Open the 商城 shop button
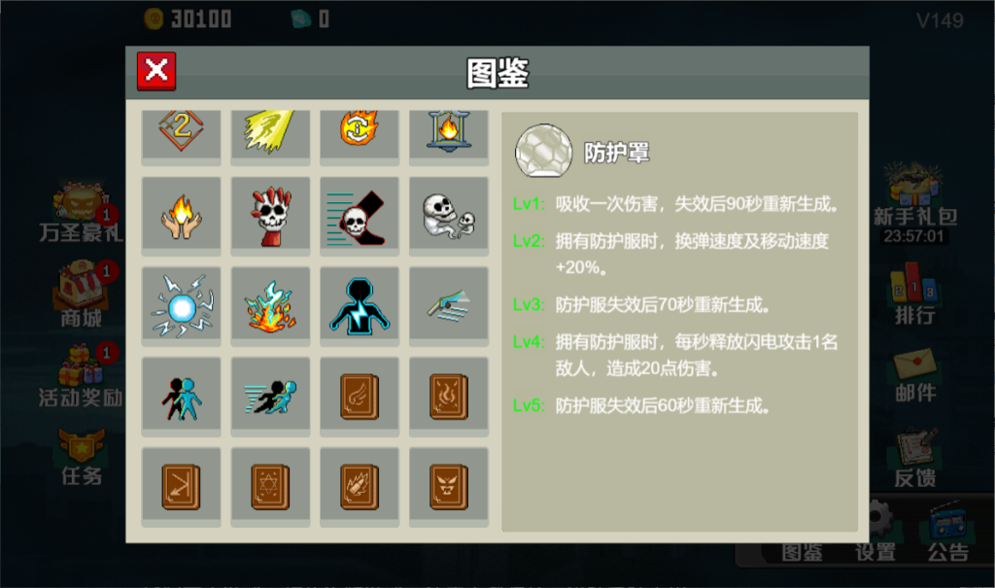Screen dimensions: 995x588 pos(82,294)
